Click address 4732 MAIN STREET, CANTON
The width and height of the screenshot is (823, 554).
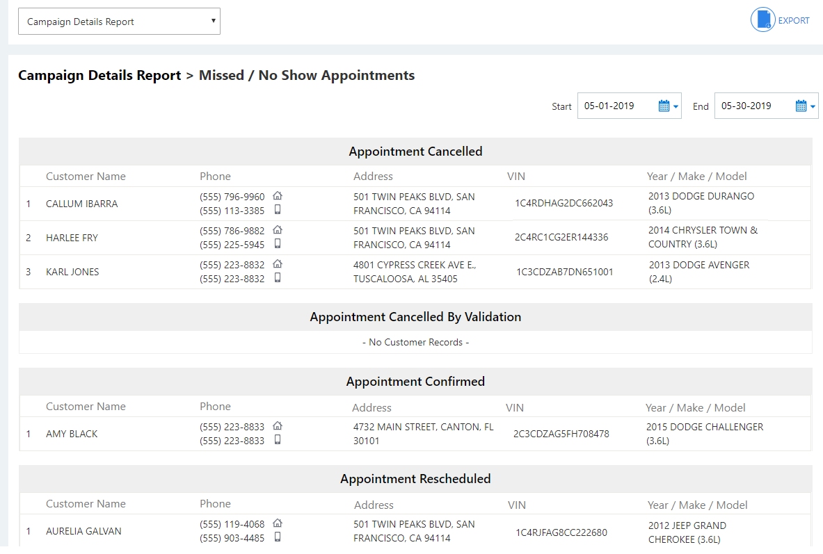pos(423,434)
